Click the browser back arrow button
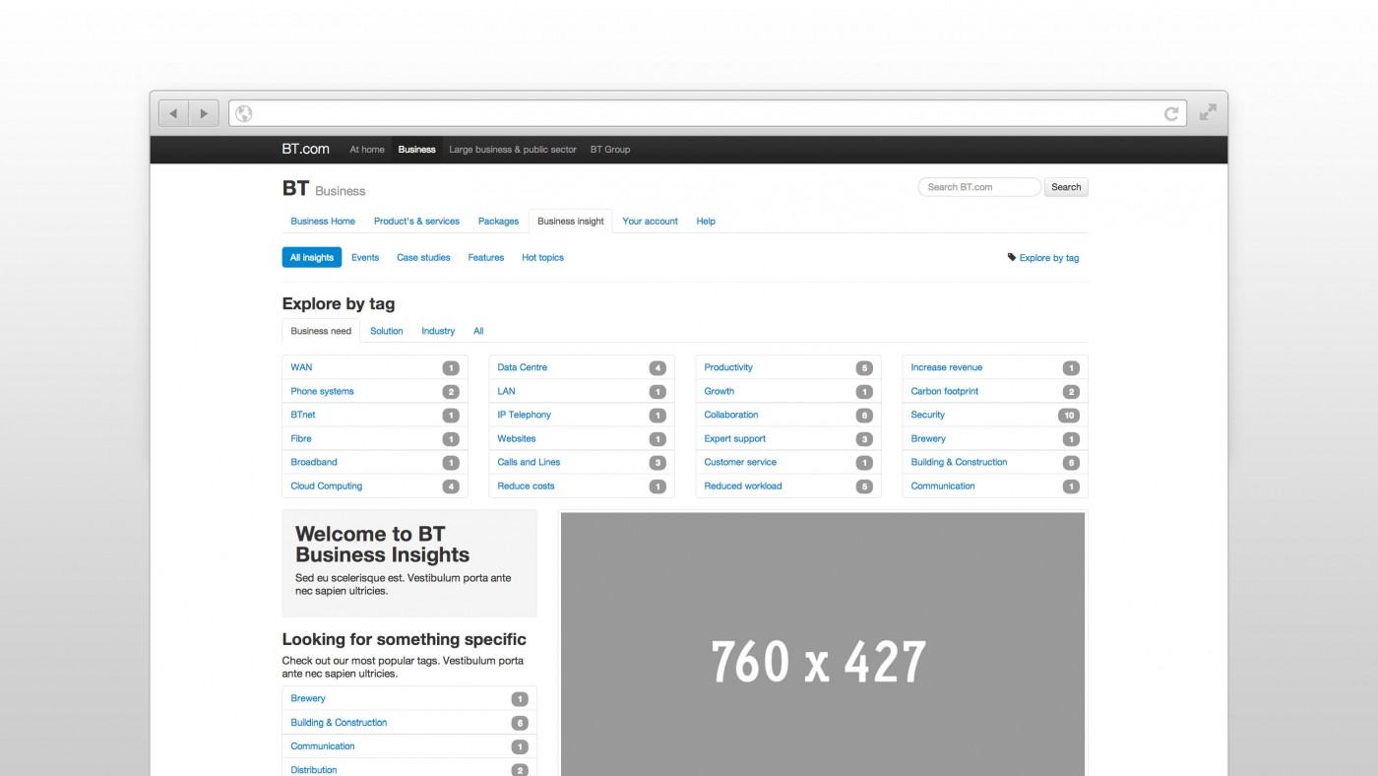The width and height of the screenshot is (1378, 776). point(174,113)
